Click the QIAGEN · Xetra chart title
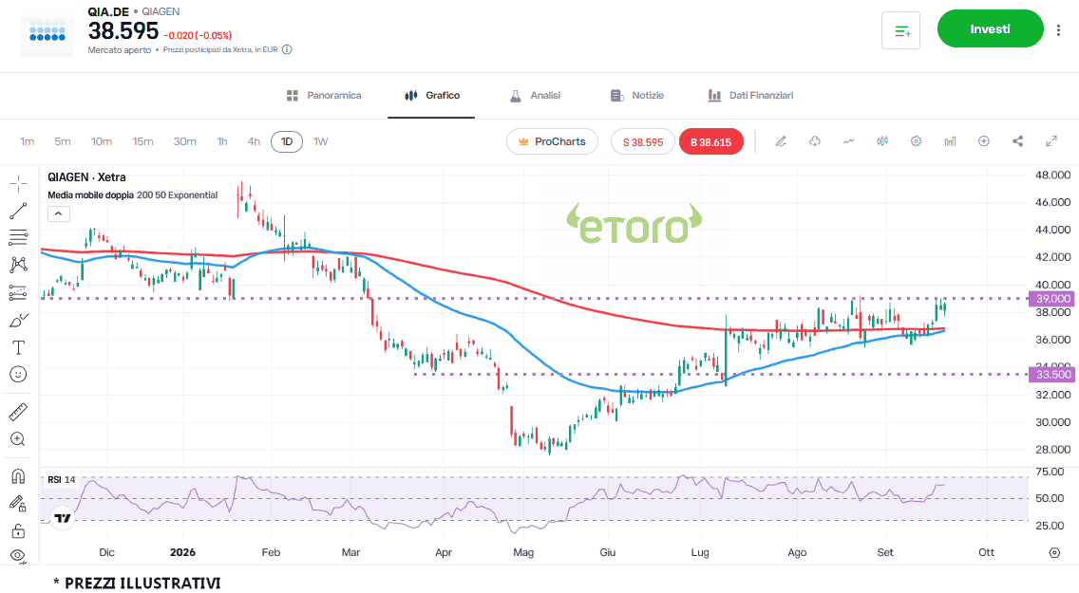The image size is (1079, 593). pyautogui.click(x=86, y=177)
